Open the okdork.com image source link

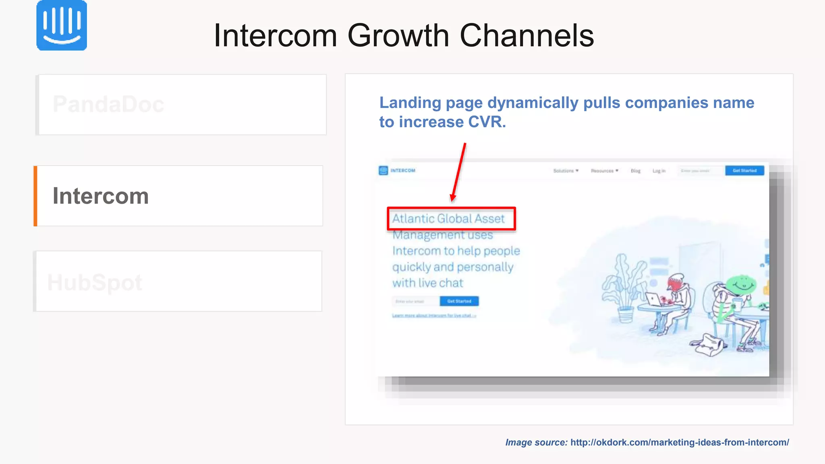tap(680, 442)
